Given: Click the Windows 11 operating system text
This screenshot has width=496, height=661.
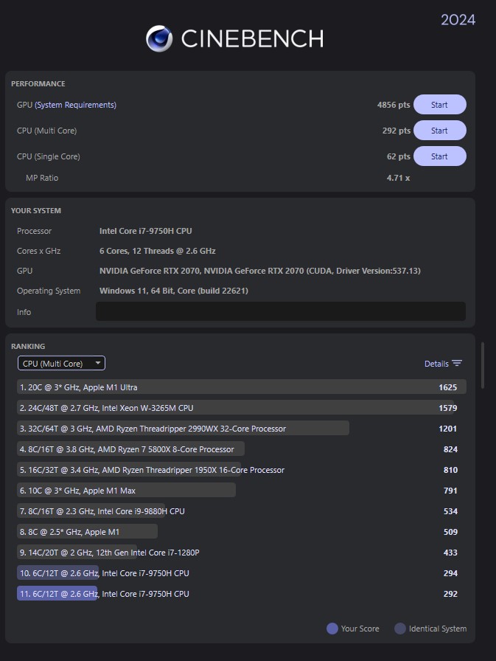Looking at the screenshot, I should point(173,291).
